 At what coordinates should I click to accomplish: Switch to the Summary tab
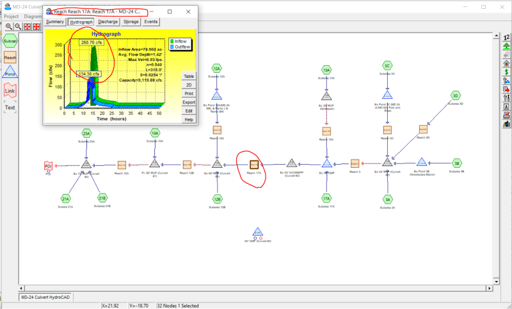point(55,22)
